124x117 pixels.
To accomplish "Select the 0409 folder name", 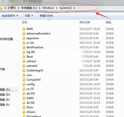I will (30, 29).
